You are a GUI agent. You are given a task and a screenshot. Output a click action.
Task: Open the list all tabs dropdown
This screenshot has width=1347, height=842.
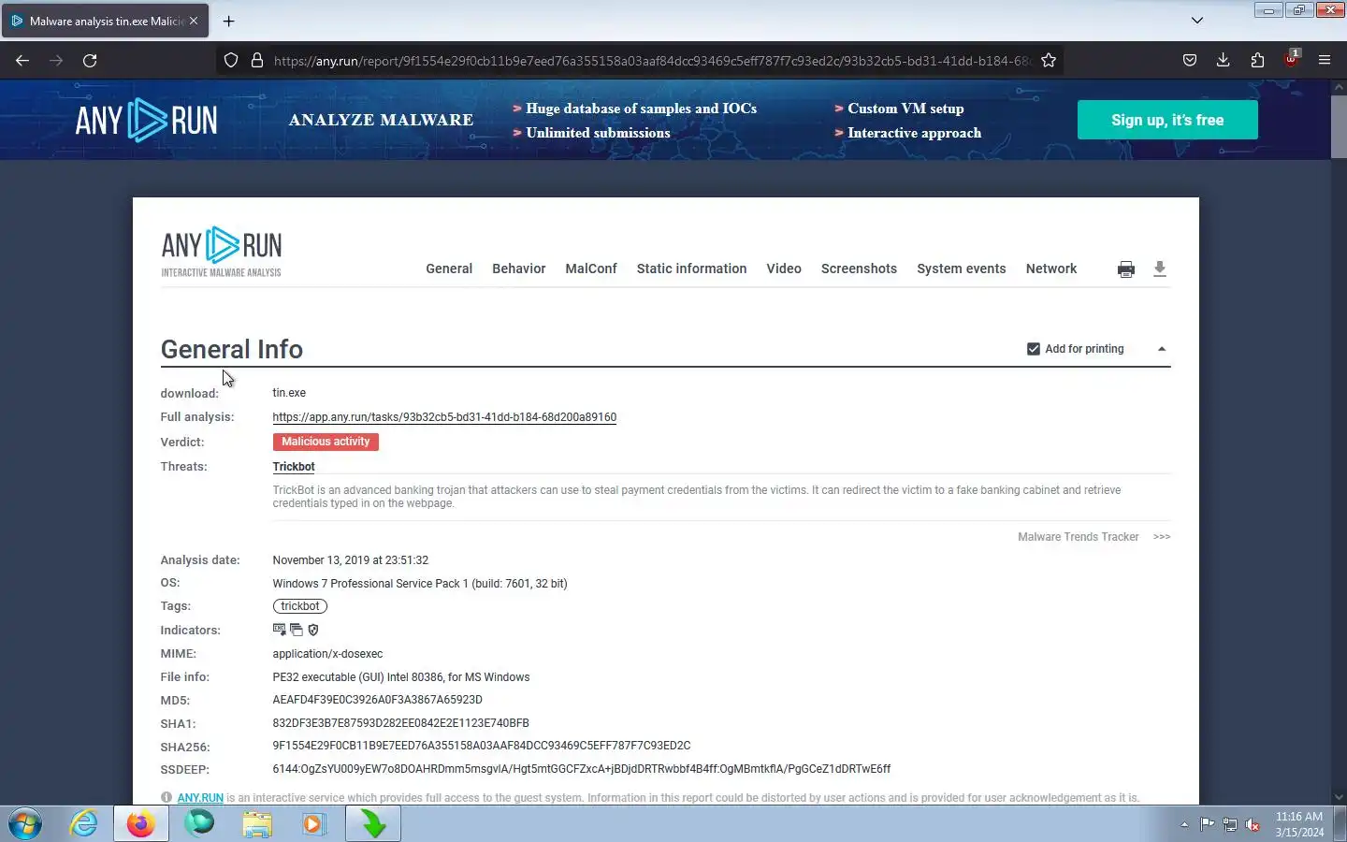pos(1197,21)
